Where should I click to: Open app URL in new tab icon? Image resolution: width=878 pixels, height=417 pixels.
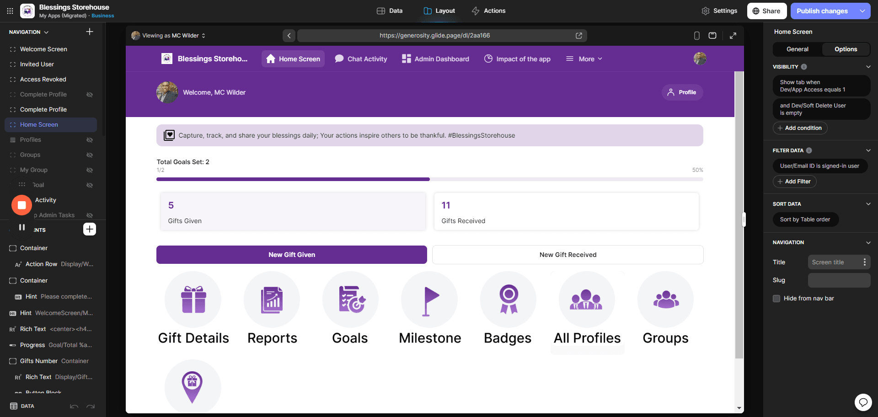click(579, 36)
